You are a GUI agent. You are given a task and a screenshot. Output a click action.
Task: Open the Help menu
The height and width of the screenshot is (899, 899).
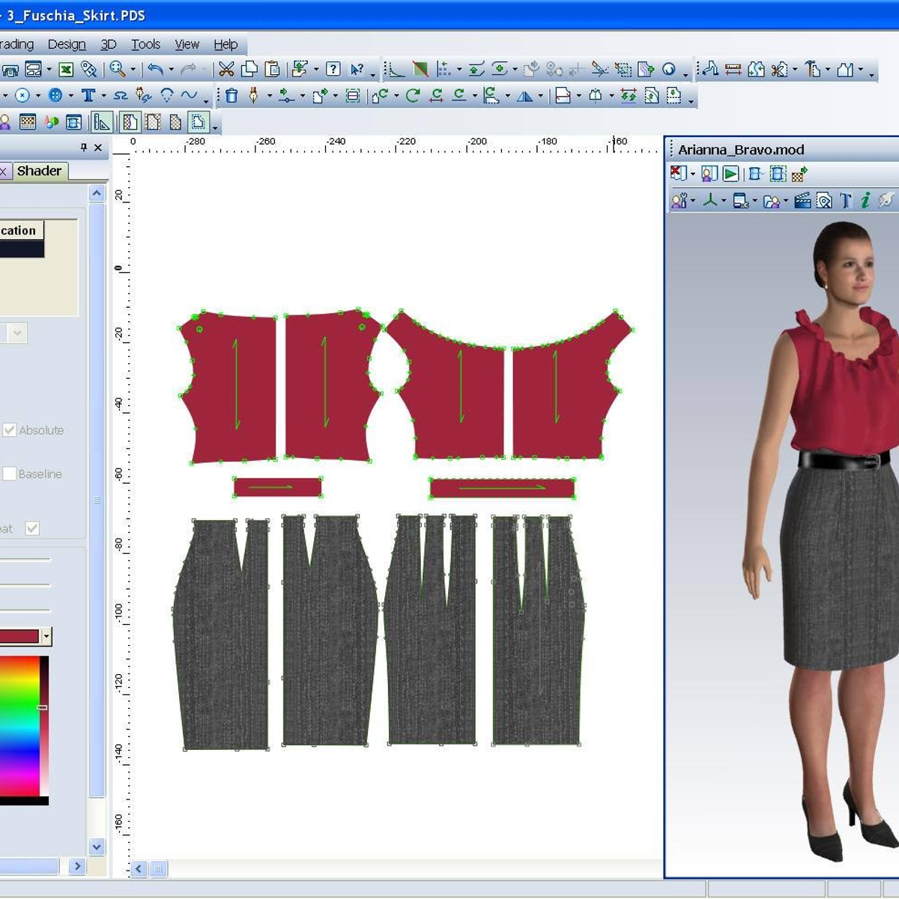tap(225, 44)
